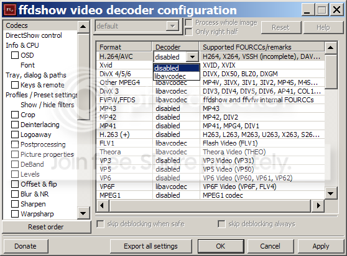Click the left panel scroll up arrow
This screenshot has width=347, height=256.
point(83,27)
